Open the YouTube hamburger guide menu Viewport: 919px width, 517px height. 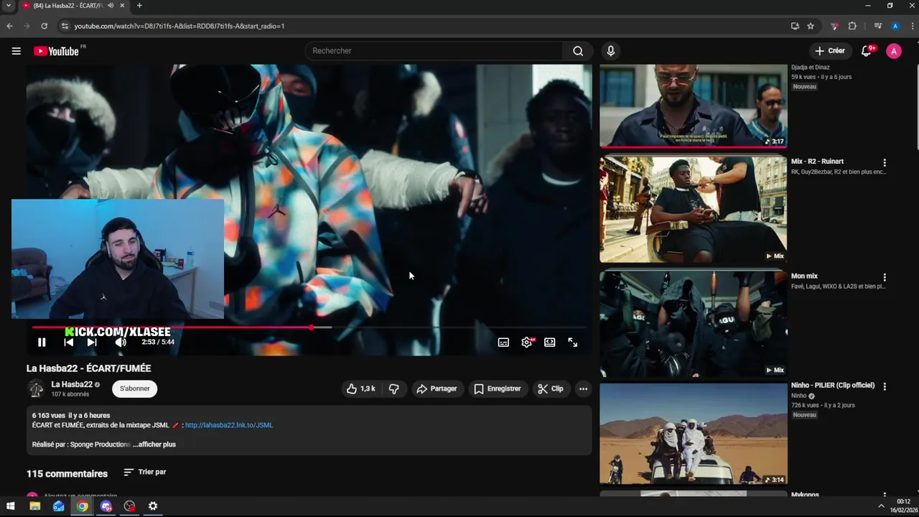[x=16, y=51]
